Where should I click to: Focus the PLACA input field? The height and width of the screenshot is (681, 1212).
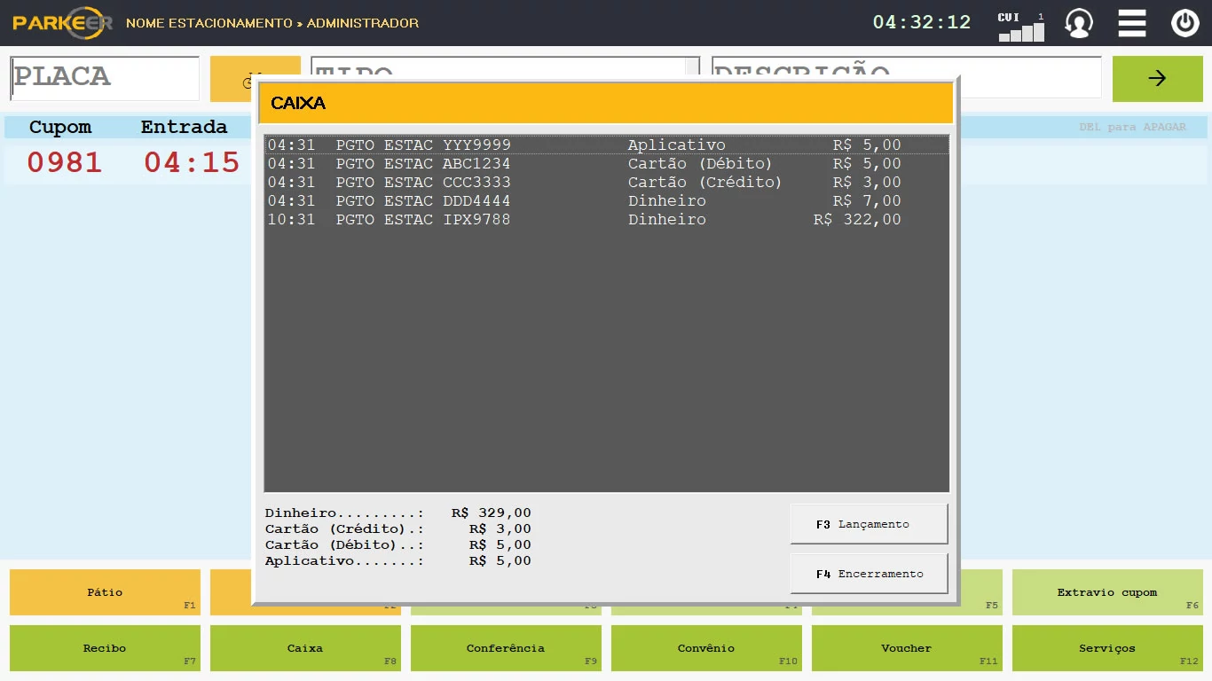pyautogui.click(x=105, y=78)
